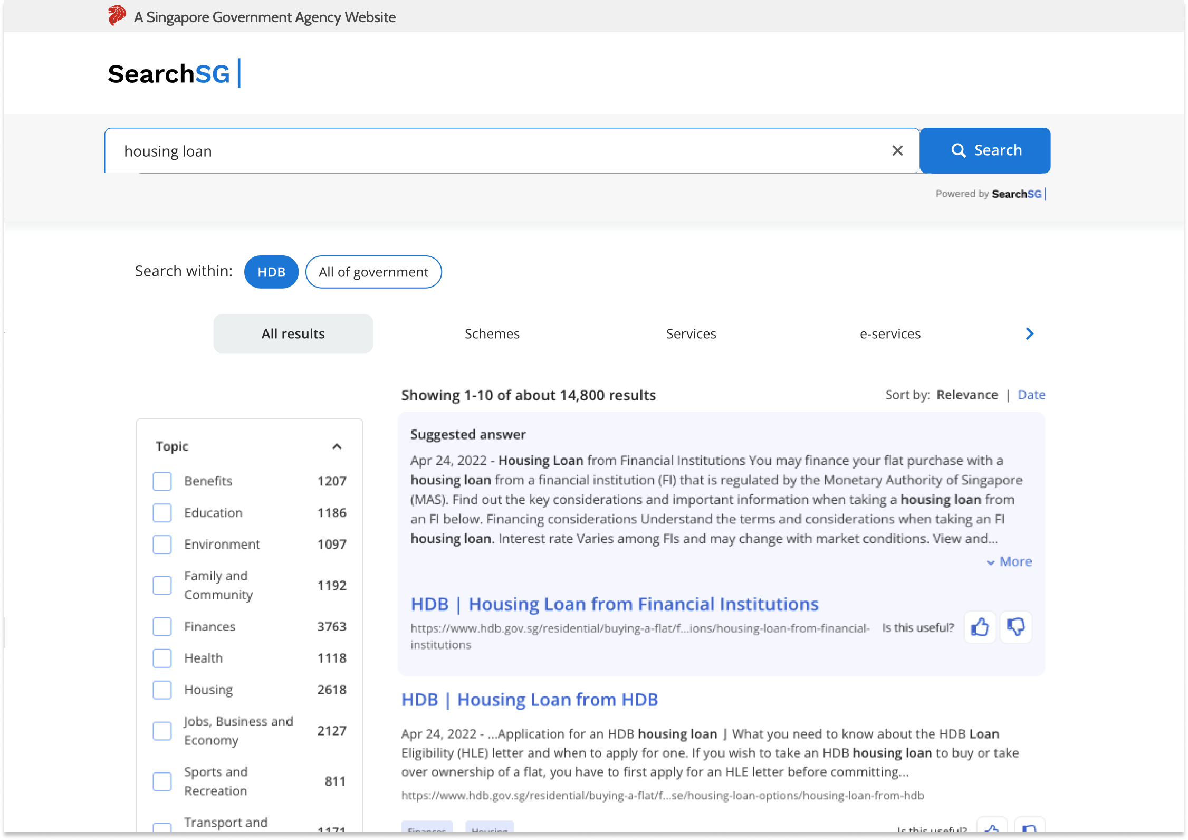The width and height of the screenshot is (1188, 840).
Task: Click the right arrow to see more result tabs
Action: point(1029,333)
